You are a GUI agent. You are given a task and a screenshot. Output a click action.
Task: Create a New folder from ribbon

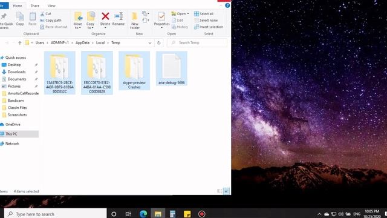[x=135, y=21]
